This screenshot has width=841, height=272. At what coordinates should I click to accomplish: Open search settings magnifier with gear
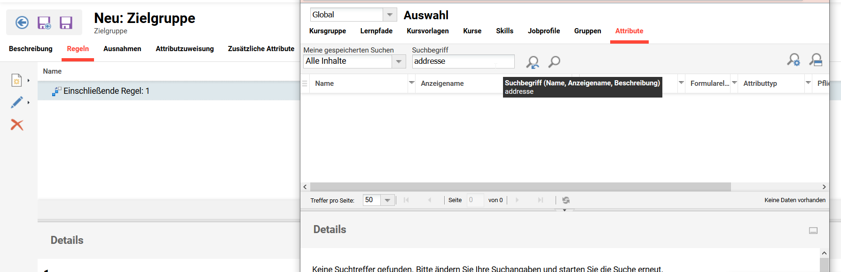pos(794,60)
